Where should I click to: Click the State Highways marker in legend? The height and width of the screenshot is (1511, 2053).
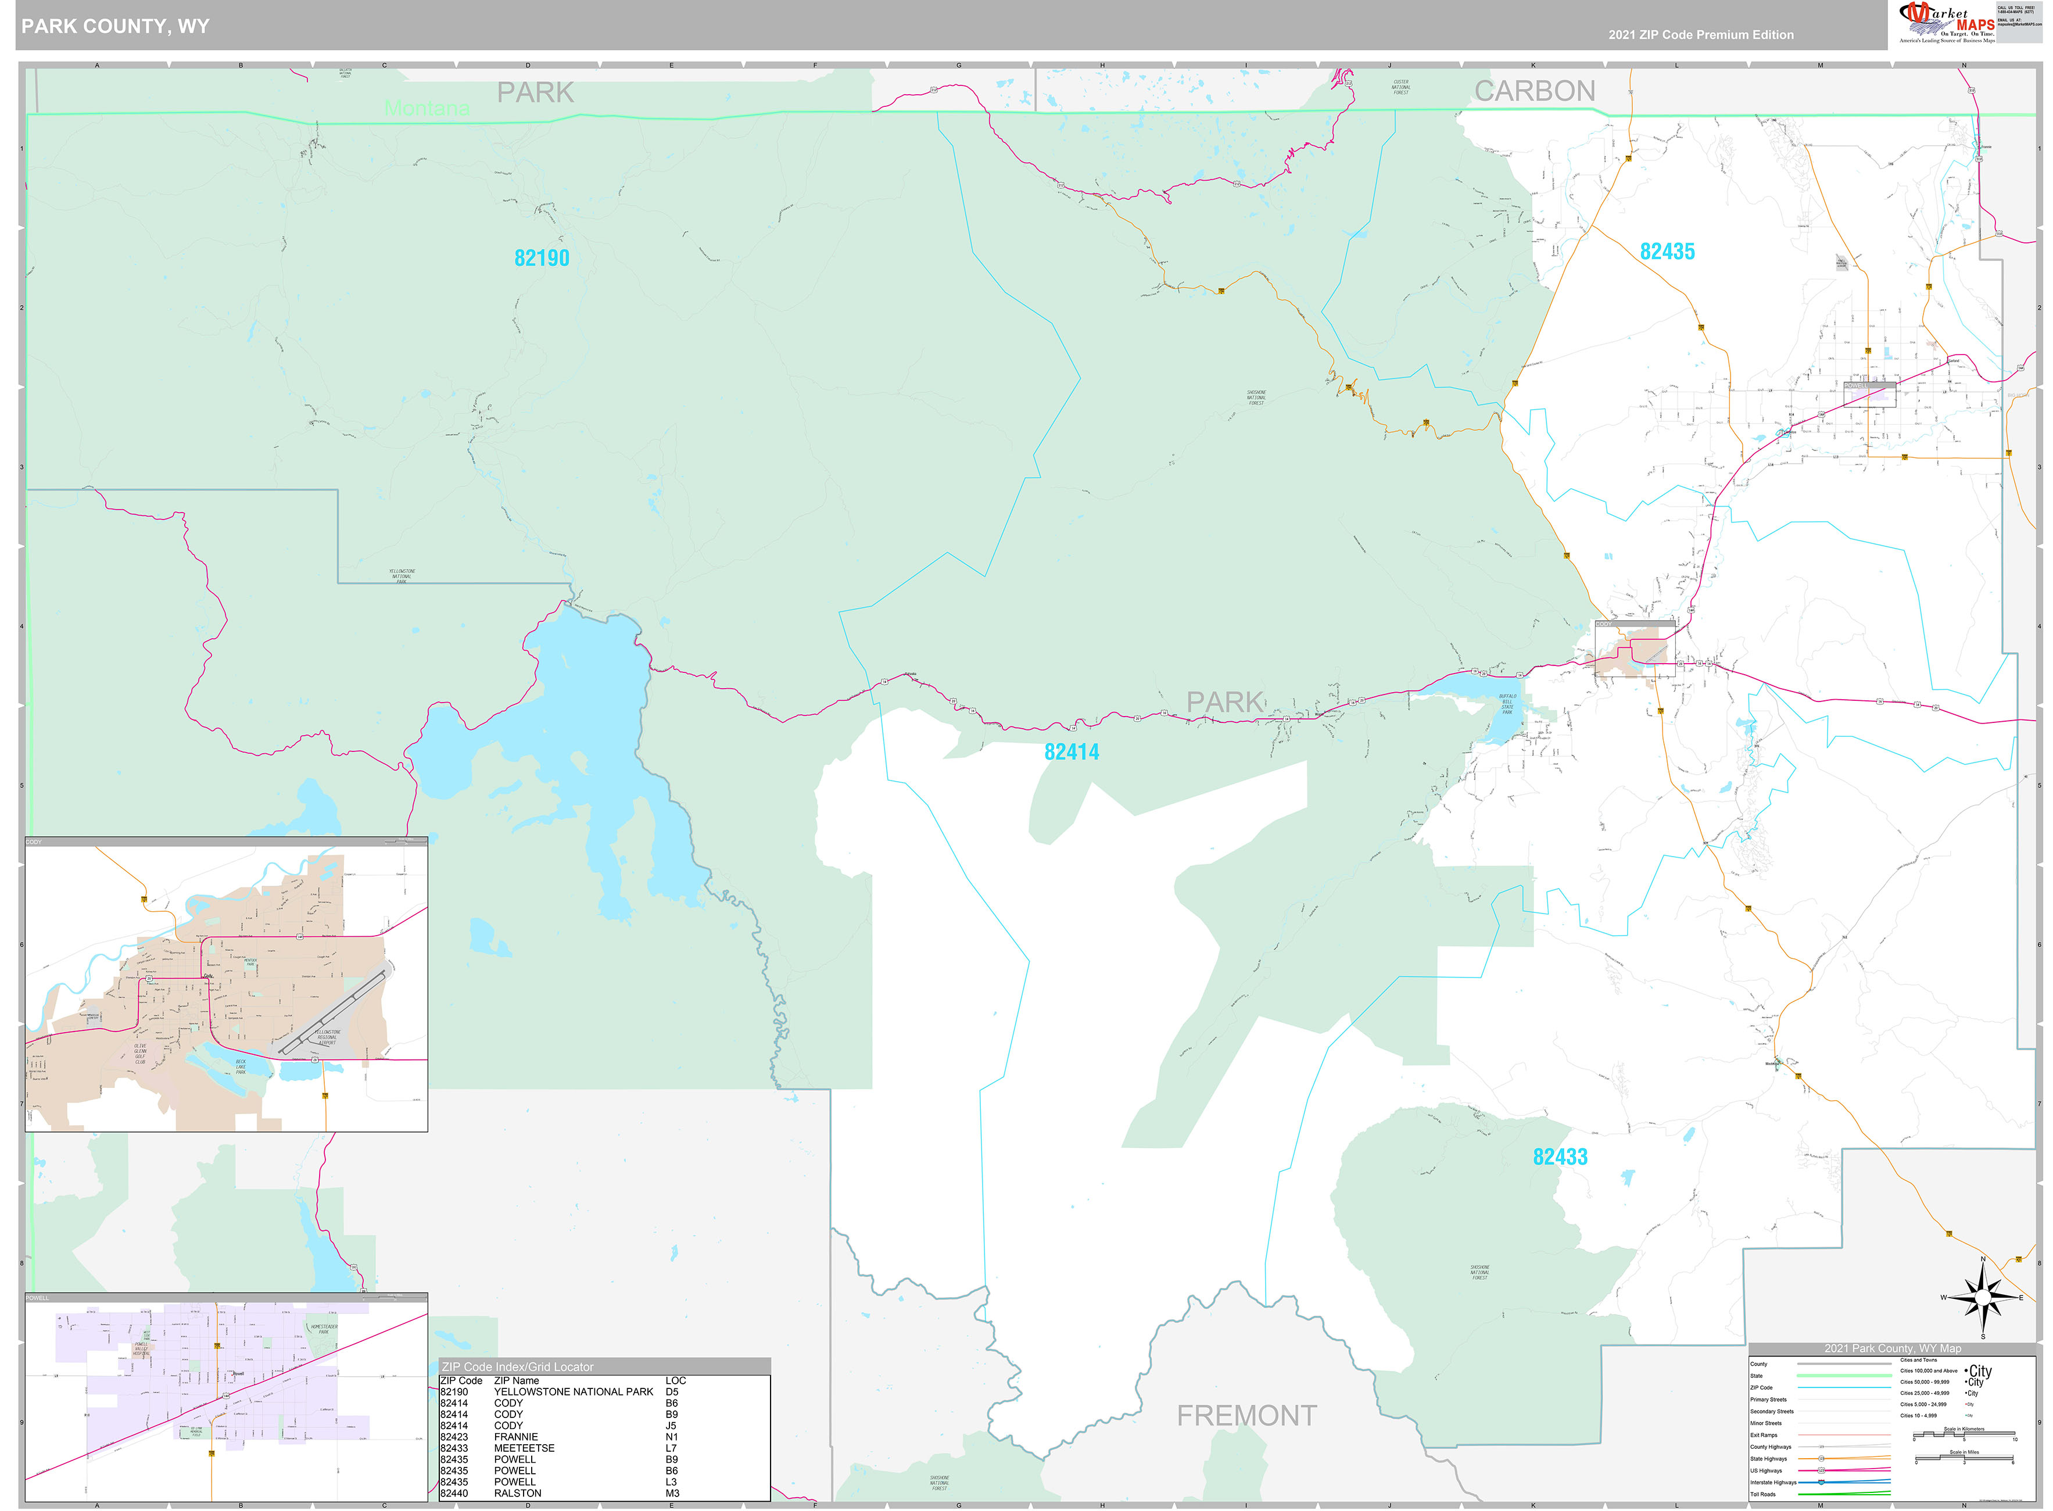point(1821,1459)
